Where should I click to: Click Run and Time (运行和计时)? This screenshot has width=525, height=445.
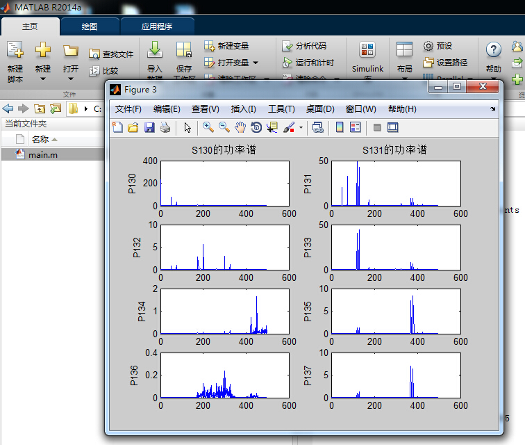pos(308,63)
